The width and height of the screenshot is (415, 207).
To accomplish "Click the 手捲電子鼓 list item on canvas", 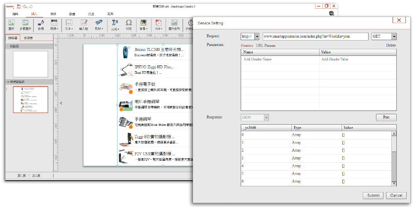I will pos(155,87).
